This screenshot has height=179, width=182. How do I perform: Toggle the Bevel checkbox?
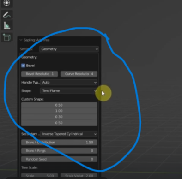pyautogui.click(x=23, y=66)
